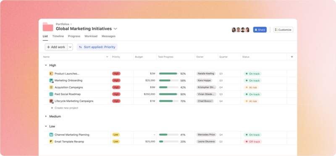Click the Channel Marketing Planning project icon
The height and width of the screenshot is (156, 336).
(x=51, y=135)
